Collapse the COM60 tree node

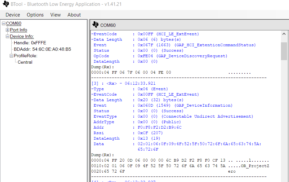[4, 24]
